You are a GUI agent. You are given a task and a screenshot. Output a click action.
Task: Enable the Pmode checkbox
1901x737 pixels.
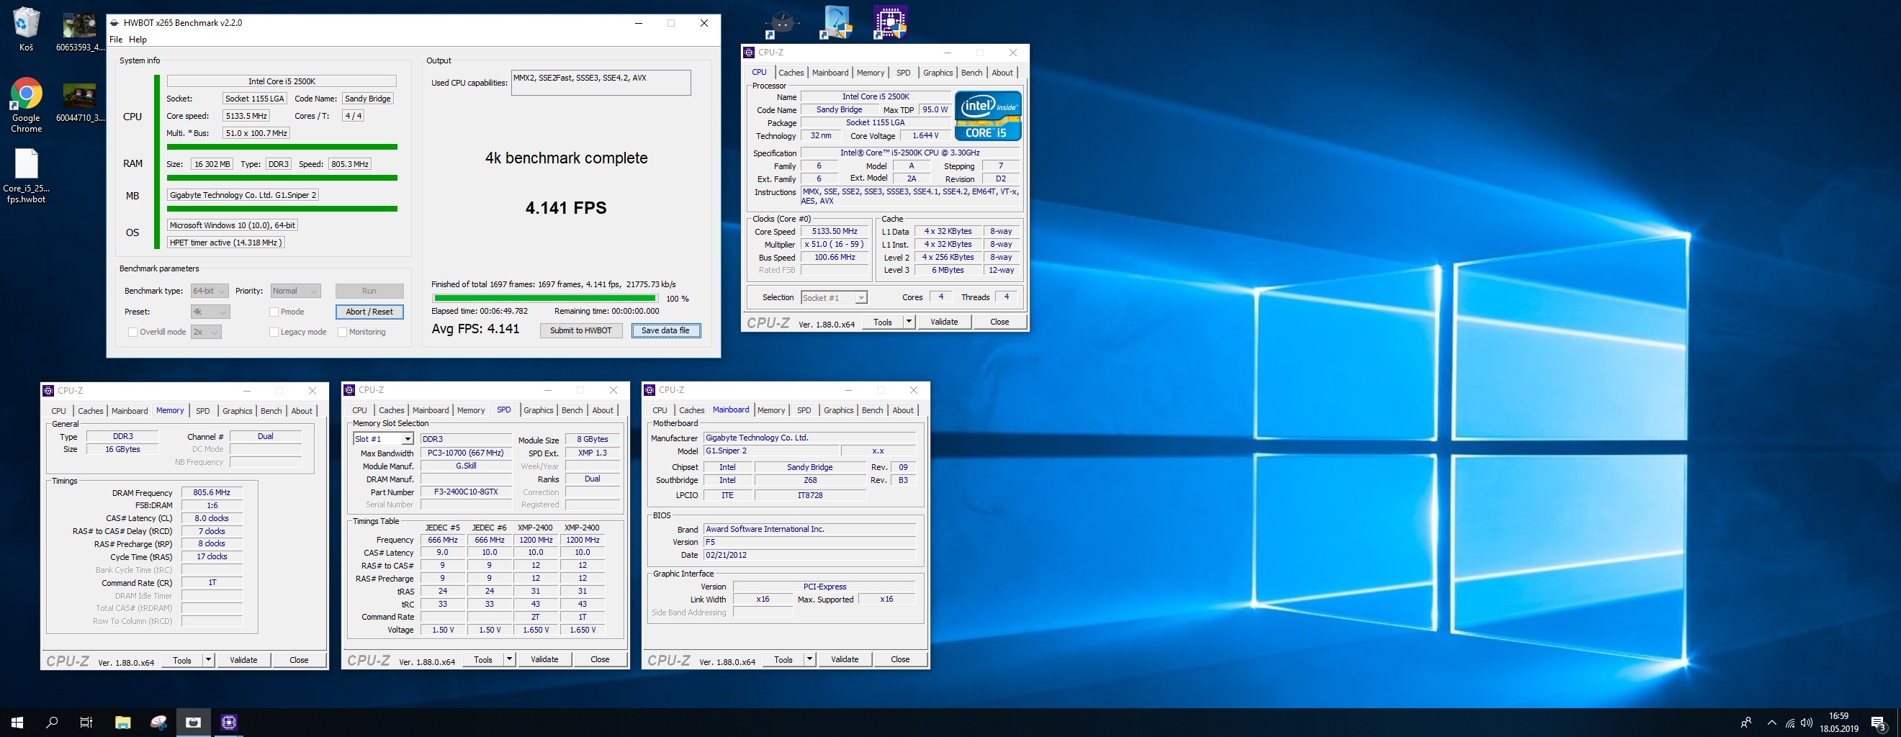[274, 312]
